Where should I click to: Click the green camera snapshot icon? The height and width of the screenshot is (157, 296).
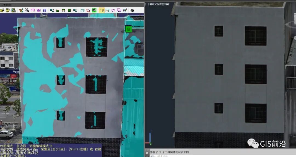[94, 10]
